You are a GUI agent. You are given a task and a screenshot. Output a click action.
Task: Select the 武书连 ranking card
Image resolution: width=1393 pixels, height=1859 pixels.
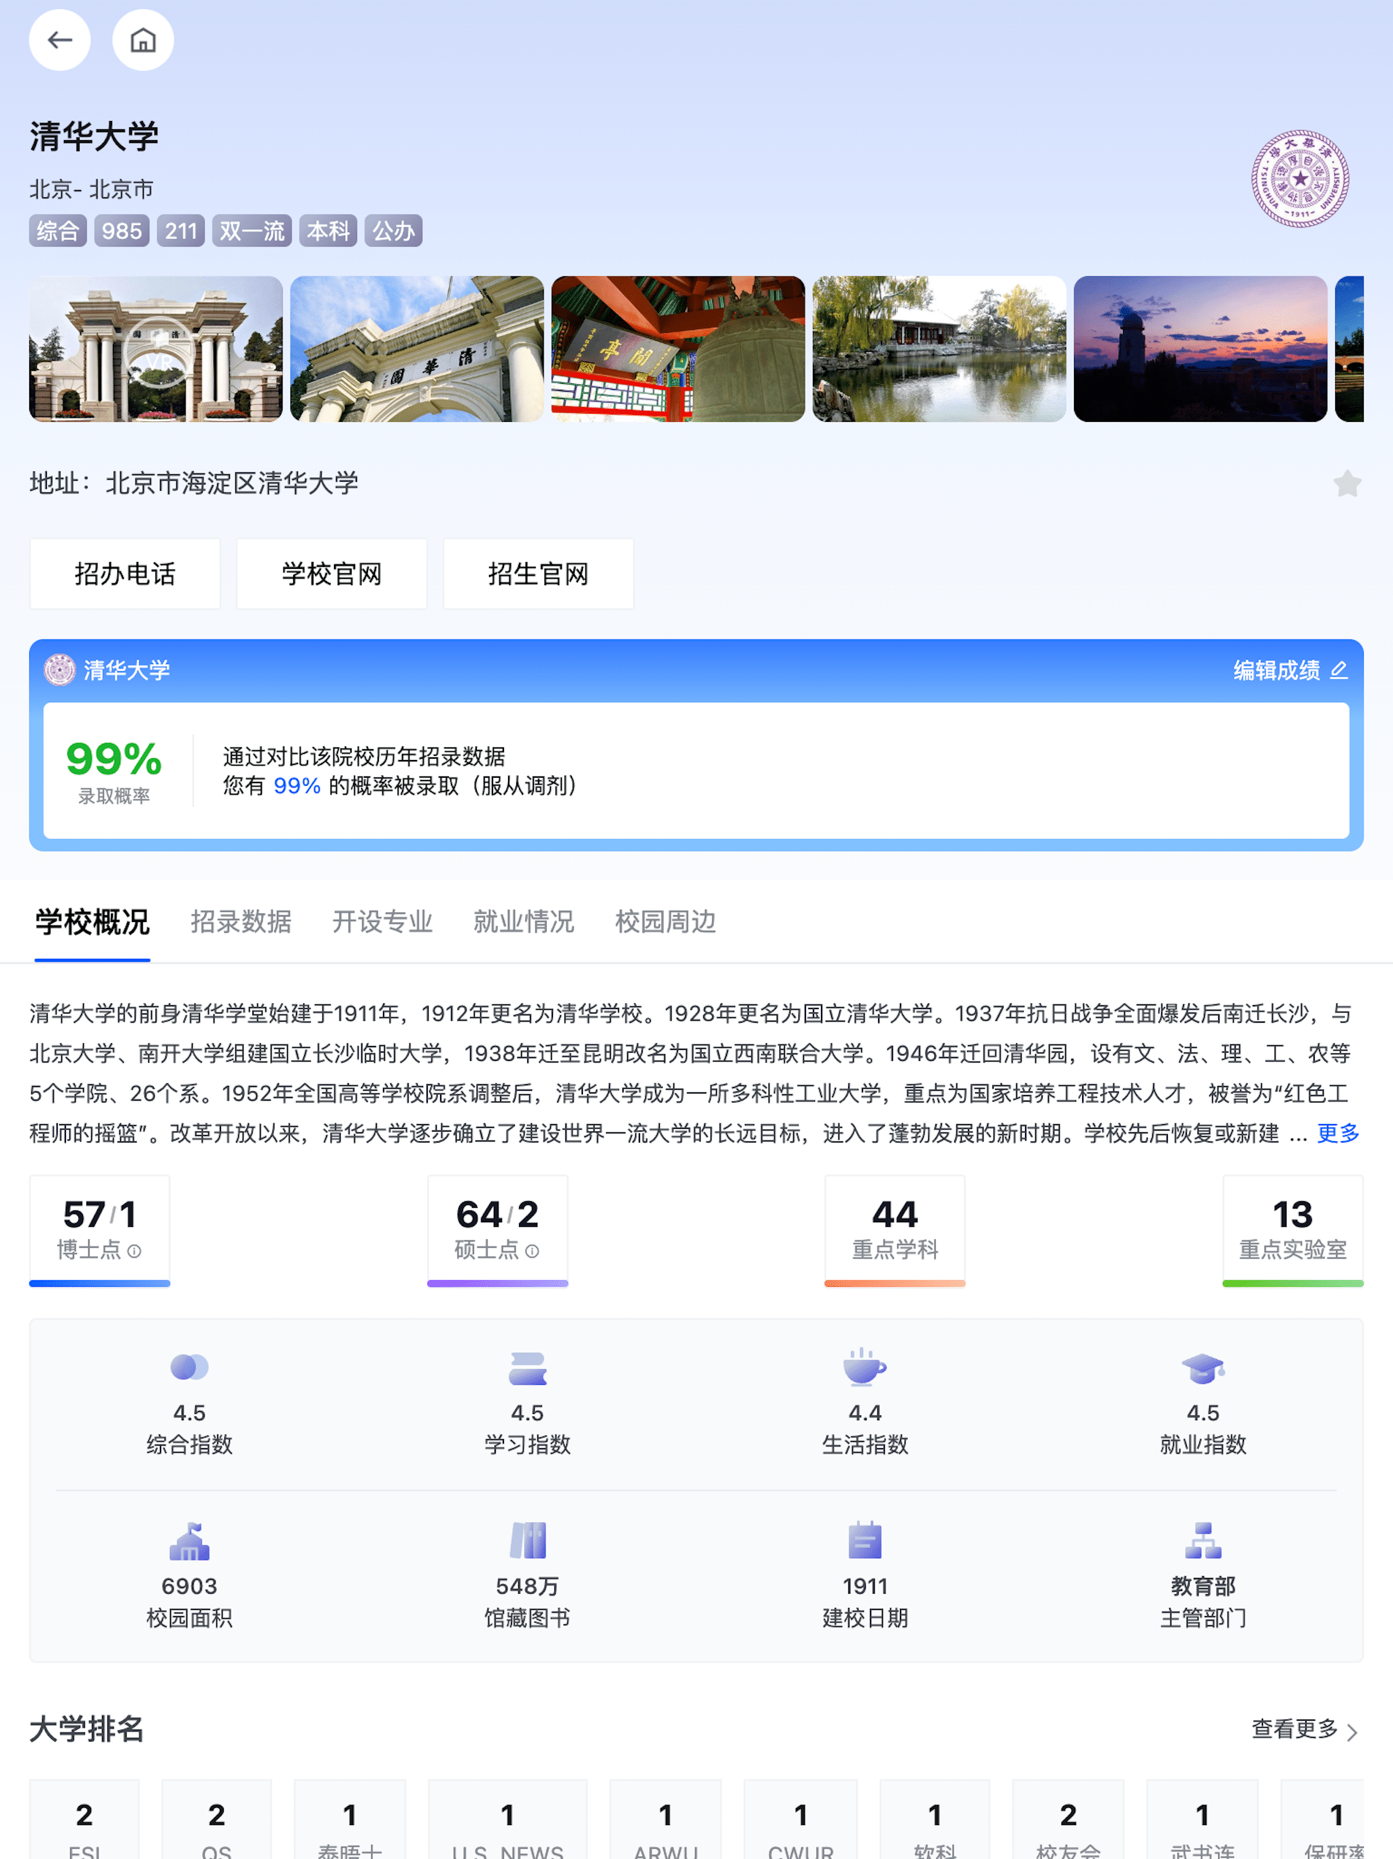pos(1203,1820)
